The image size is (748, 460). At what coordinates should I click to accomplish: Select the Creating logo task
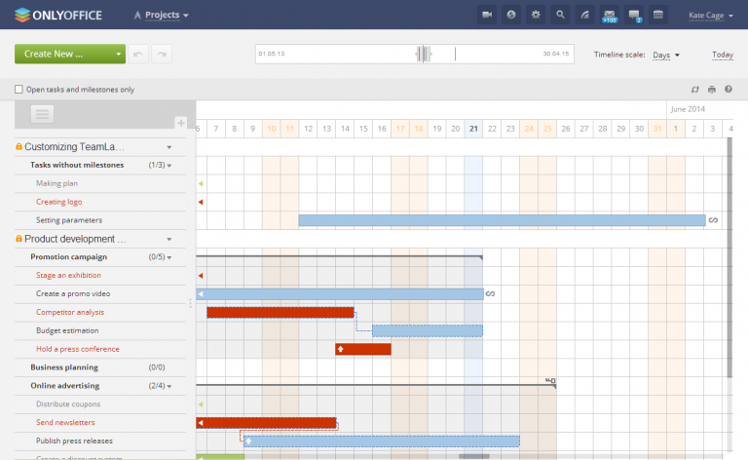pyautogui.click(x=59, y=202)
